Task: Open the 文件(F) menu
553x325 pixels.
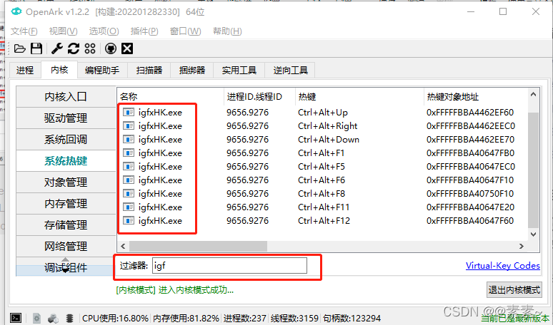Action: (24, 31)
